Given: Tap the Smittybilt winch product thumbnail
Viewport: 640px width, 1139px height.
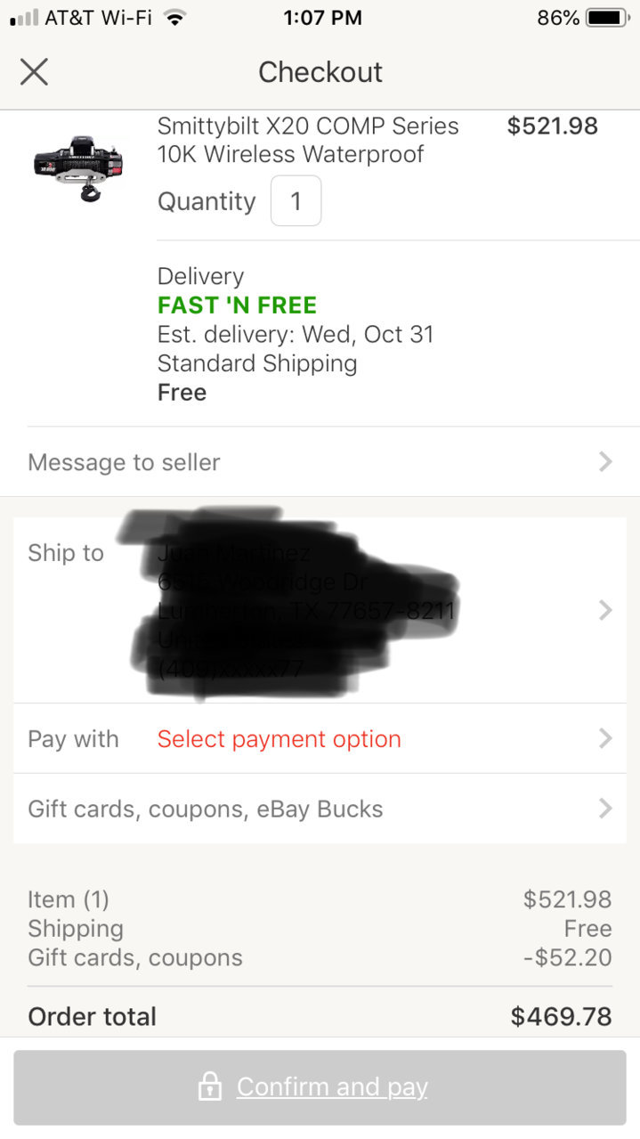Looking at the screenshot, I should tap(79, 167).
